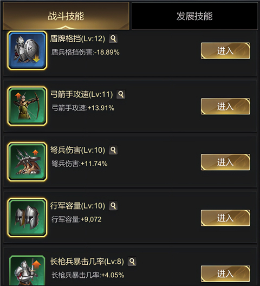This screenshot has width=260, height=286.
Task: Click the 弓箭手攻速 archer skill icon
Action: click(x=27, y=106)
